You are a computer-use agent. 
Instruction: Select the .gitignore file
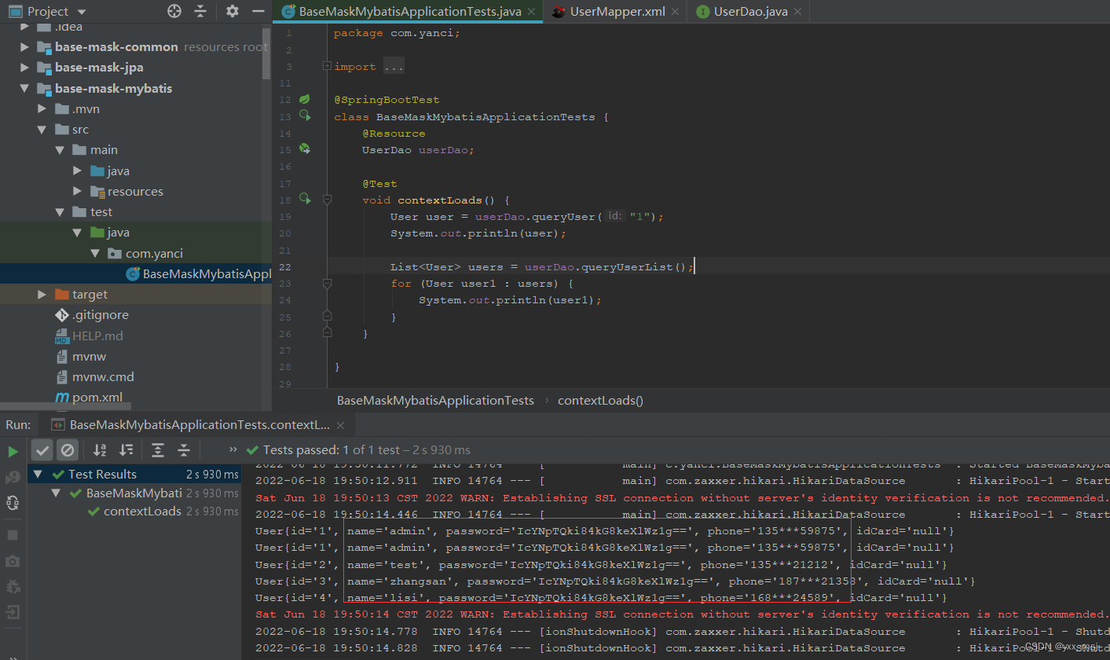92,315
